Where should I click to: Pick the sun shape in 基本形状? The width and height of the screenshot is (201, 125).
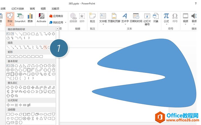click(x=45, y=74)
